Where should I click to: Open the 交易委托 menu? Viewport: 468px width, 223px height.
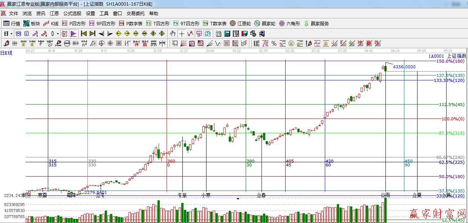(x=135, y=13)
